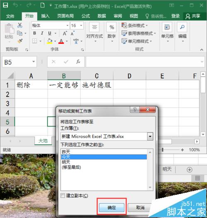Expand the font color options arrow
207x218 pixels.
pyautogui.click(x=67, y=41)
